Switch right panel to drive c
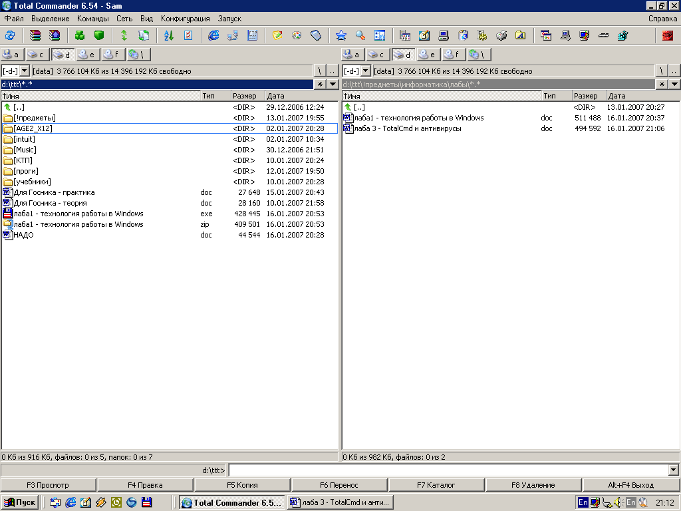681x511 pixels. click(378, 55)
